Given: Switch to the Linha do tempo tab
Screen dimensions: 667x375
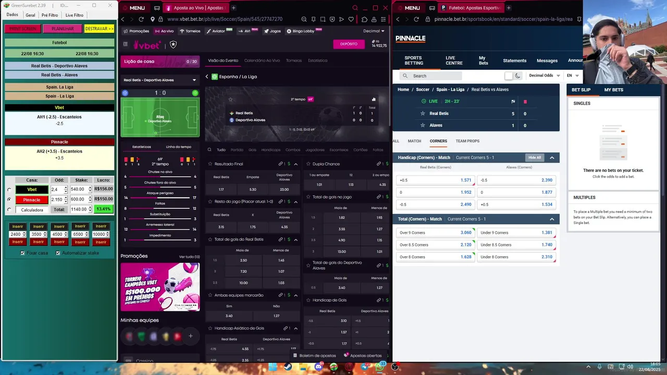Looking at the screenshot, I should (178, 147).
